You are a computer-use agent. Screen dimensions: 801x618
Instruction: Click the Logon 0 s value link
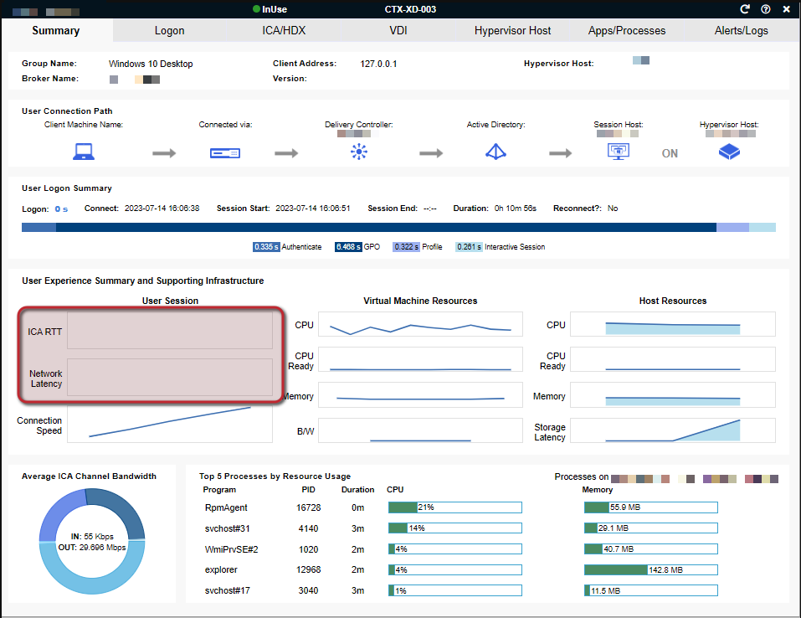(x=61, y=209)
